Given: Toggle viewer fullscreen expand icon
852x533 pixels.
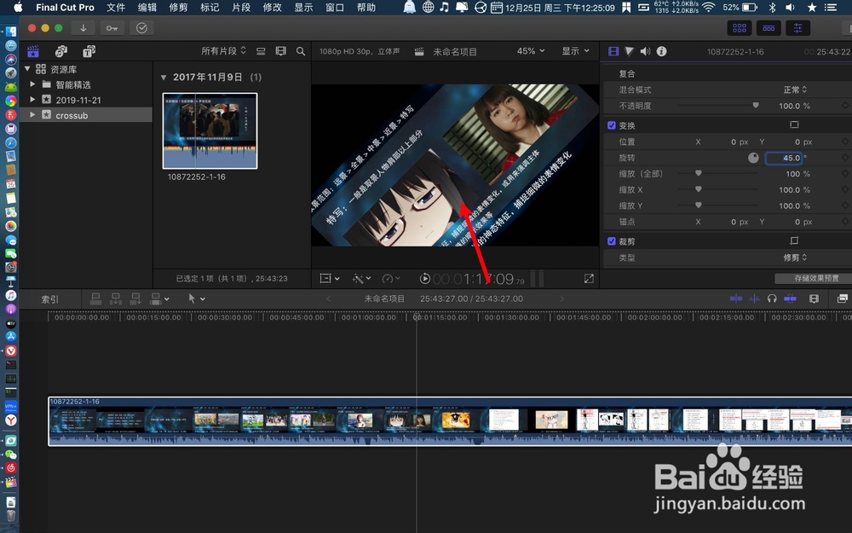Looking at the screenshot, I should [x=589, y=279].
